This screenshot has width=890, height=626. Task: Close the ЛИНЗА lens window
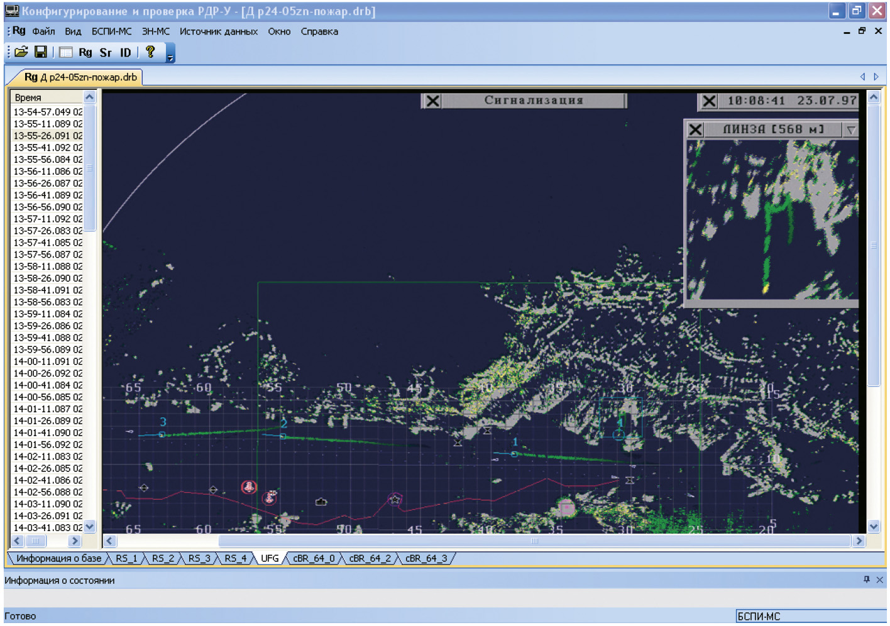coord(695,129)
